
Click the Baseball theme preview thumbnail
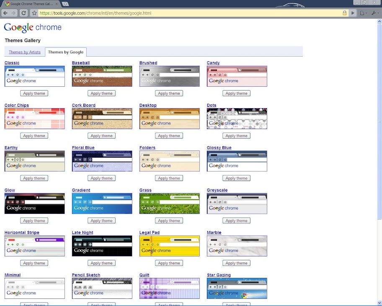click(102, 76)
